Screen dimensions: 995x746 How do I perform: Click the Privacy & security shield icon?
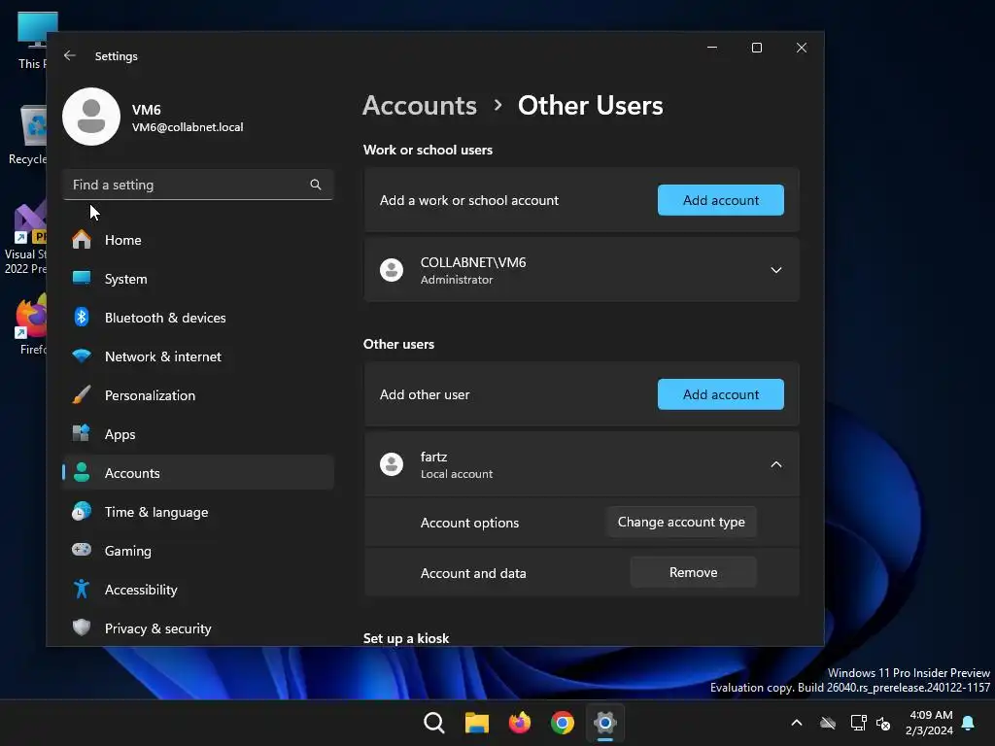[x=82, y=628]
